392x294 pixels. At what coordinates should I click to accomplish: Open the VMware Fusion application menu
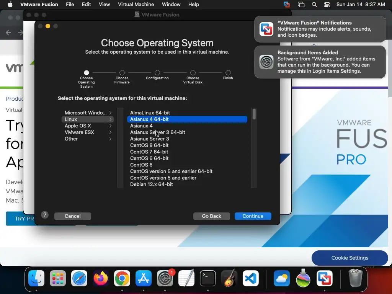(x=39, y=5)
